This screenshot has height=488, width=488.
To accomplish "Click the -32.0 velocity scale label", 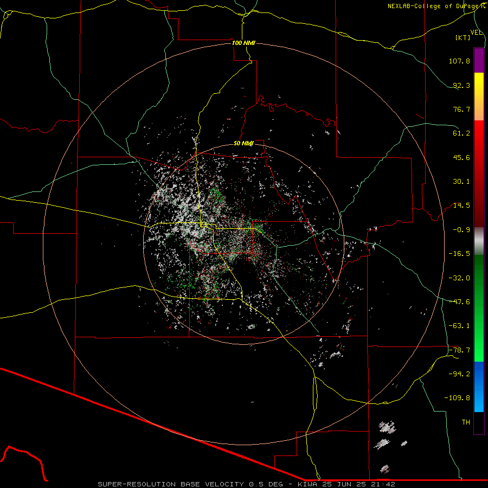I will [x=459, y=278].
